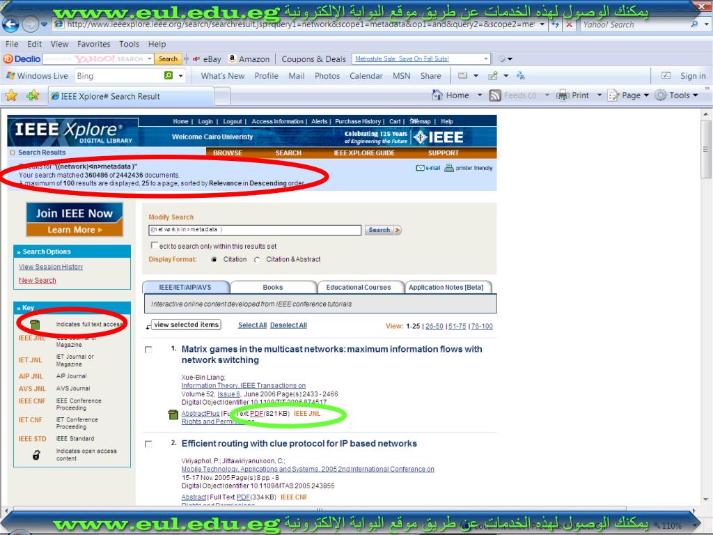This screenshot has width=713, height=535.
Task: Click the Join IEEE Now banner
Action: tap(75, 219)
